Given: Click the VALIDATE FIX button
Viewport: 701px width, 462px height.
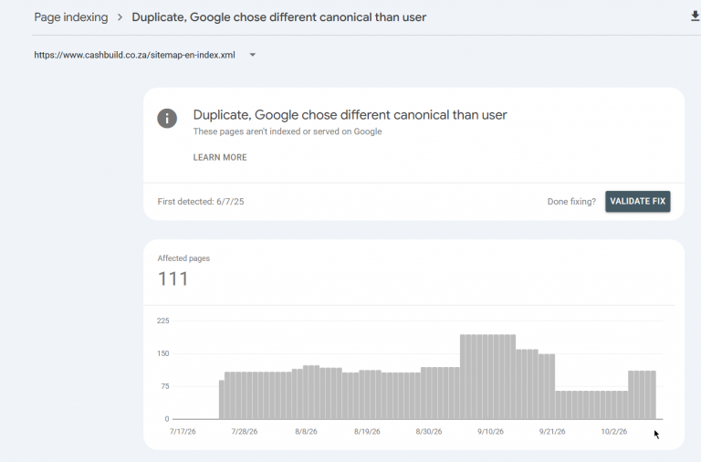Looking at the screenshot, I should tap(637, 201).
